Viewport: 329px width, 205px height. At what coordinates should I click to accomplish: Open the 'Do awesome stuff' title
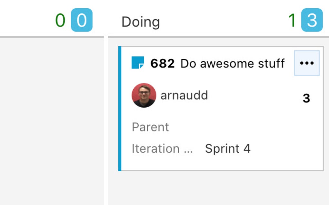click(233, 63)
